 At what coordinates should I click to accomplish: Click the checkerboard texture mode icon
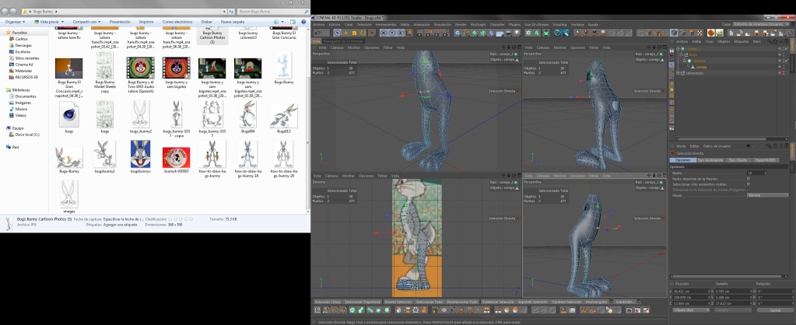(x=699, y=33)
